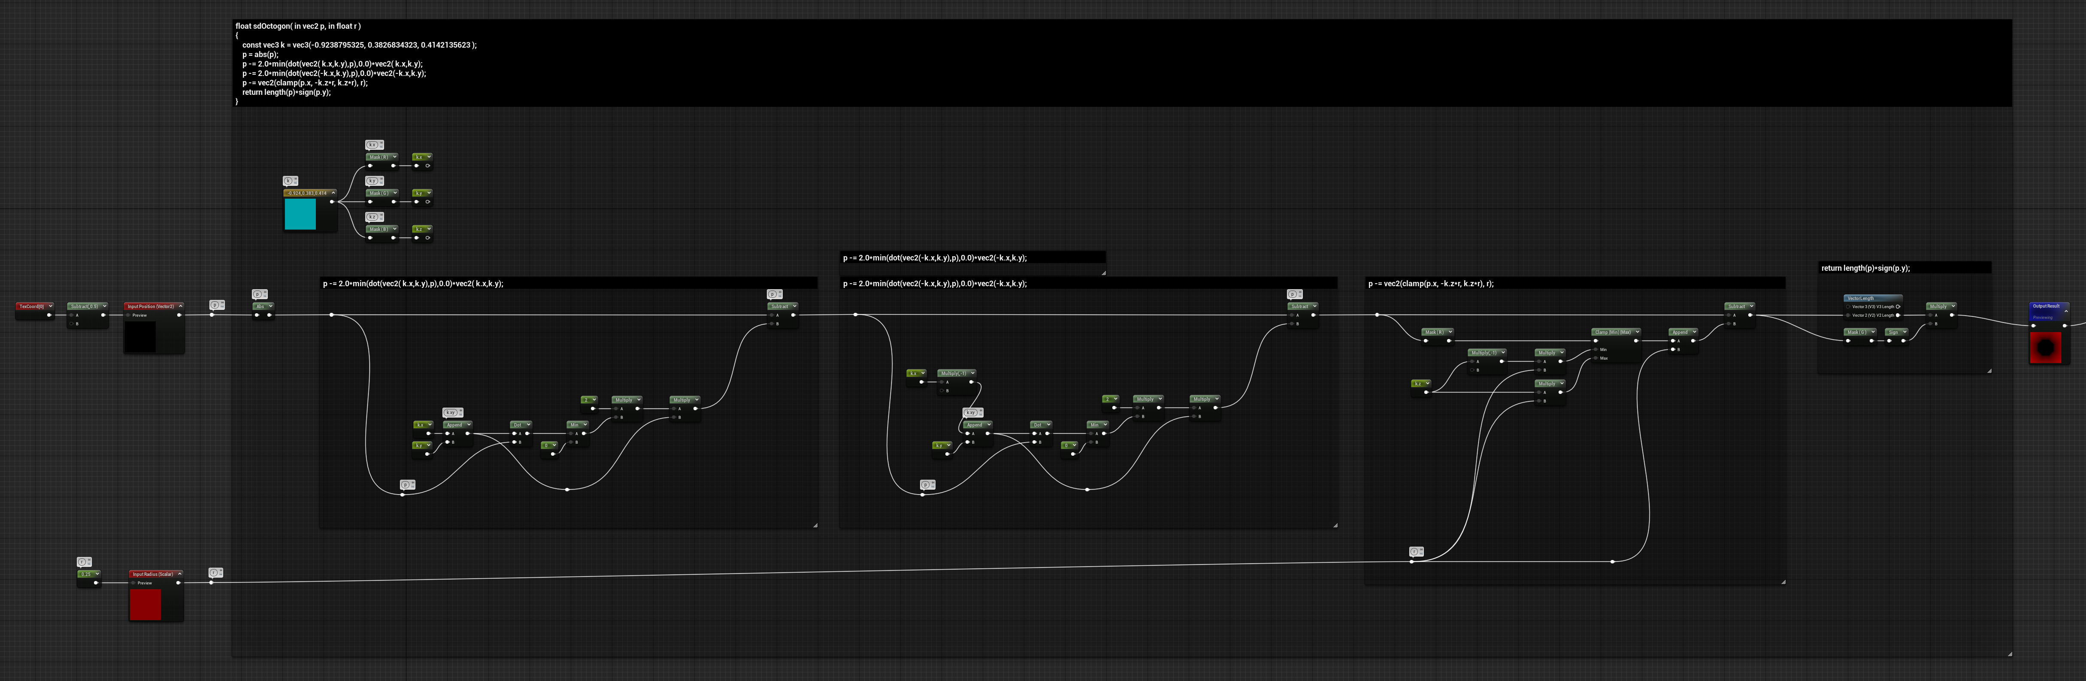This screenshot has height=681, width=2086.
Task: Click the Vector 2 (V2) input pin on VectorLength
Action: click(x=1849, y=315)
